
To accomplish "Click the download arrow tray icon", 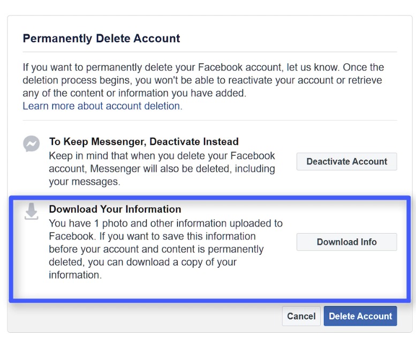I will tap(31, 211).
